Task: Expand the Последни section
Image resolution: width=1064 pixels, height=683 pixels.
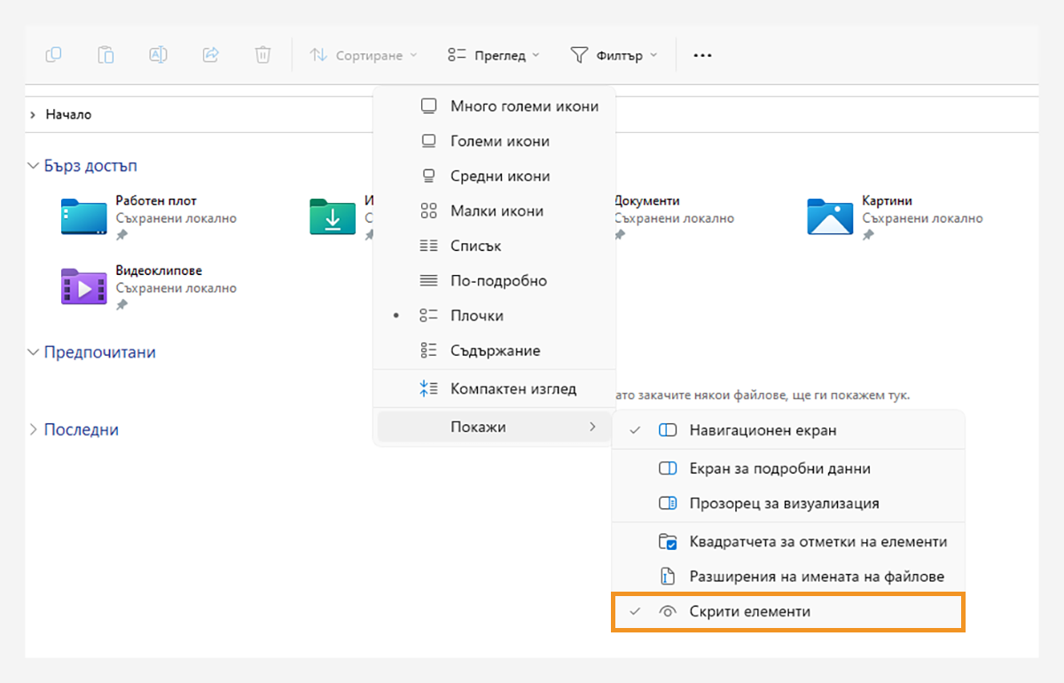Action: coord(34,429)
